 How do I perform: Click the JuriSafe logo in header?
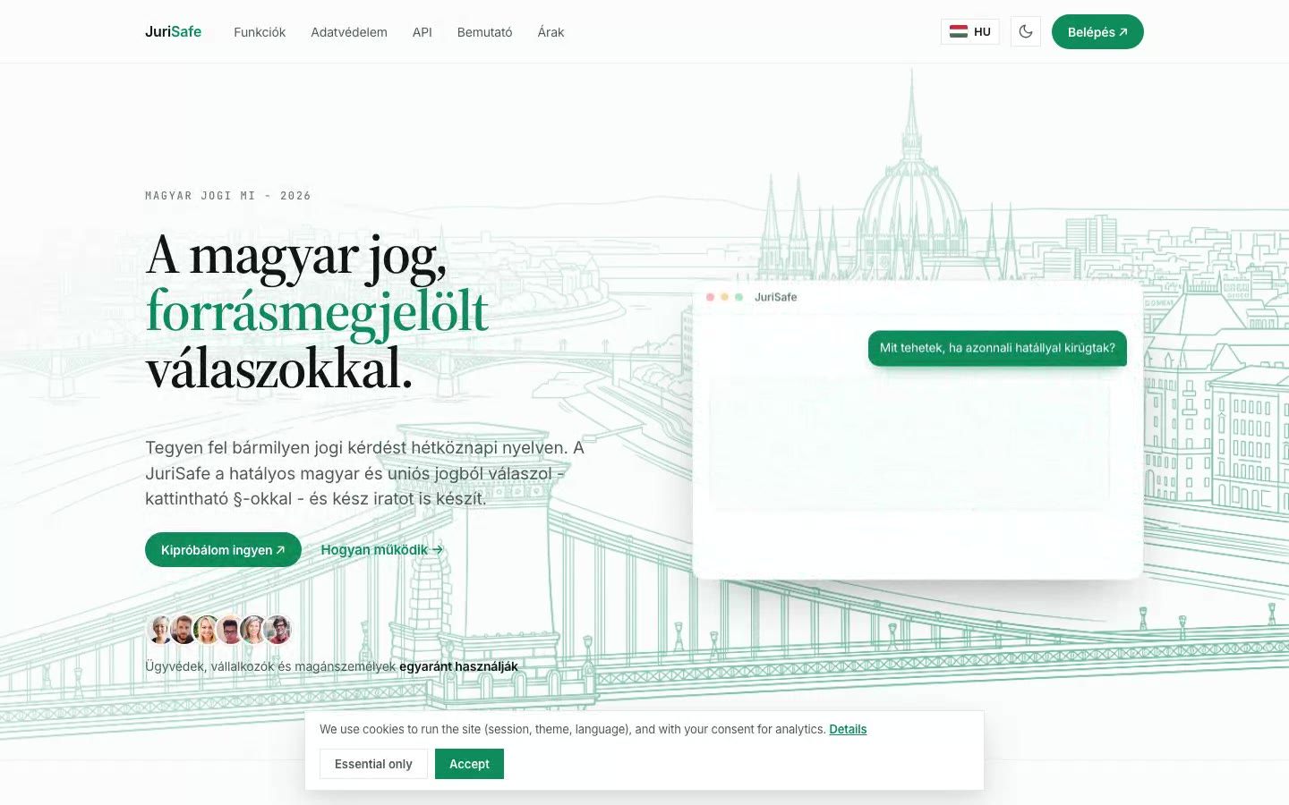click(x=173, y=31)
